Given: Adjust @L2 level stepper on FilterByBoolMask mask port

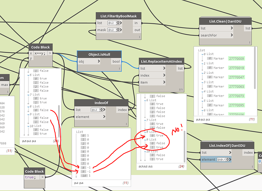Looking at the screenshot, I should (118, 30).
